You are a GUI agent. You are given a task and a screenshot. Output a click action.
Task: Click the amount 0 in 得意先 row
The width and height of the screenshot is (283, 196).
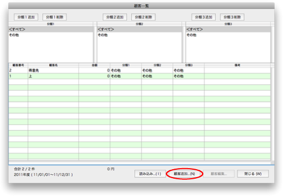[94, 70]
